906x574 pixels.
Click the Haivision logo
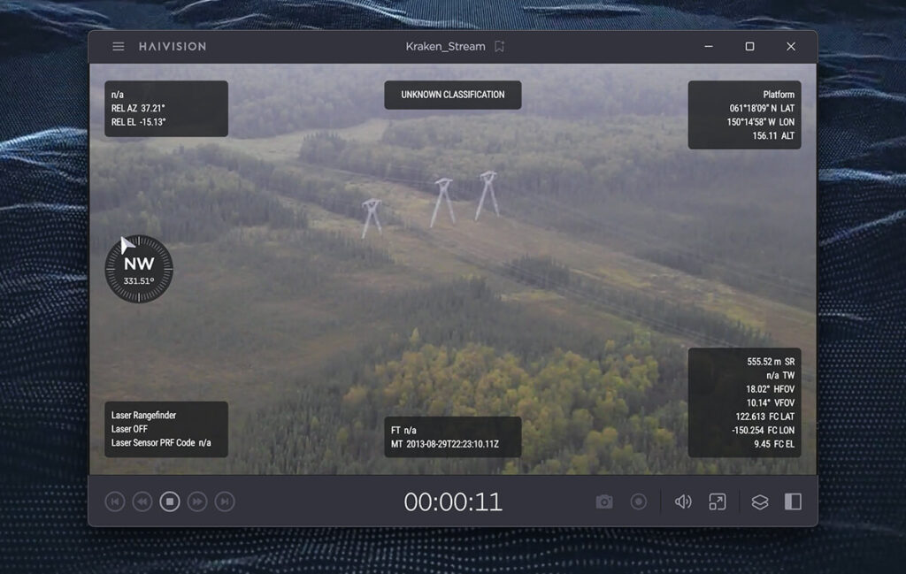[x=174, y=46]
